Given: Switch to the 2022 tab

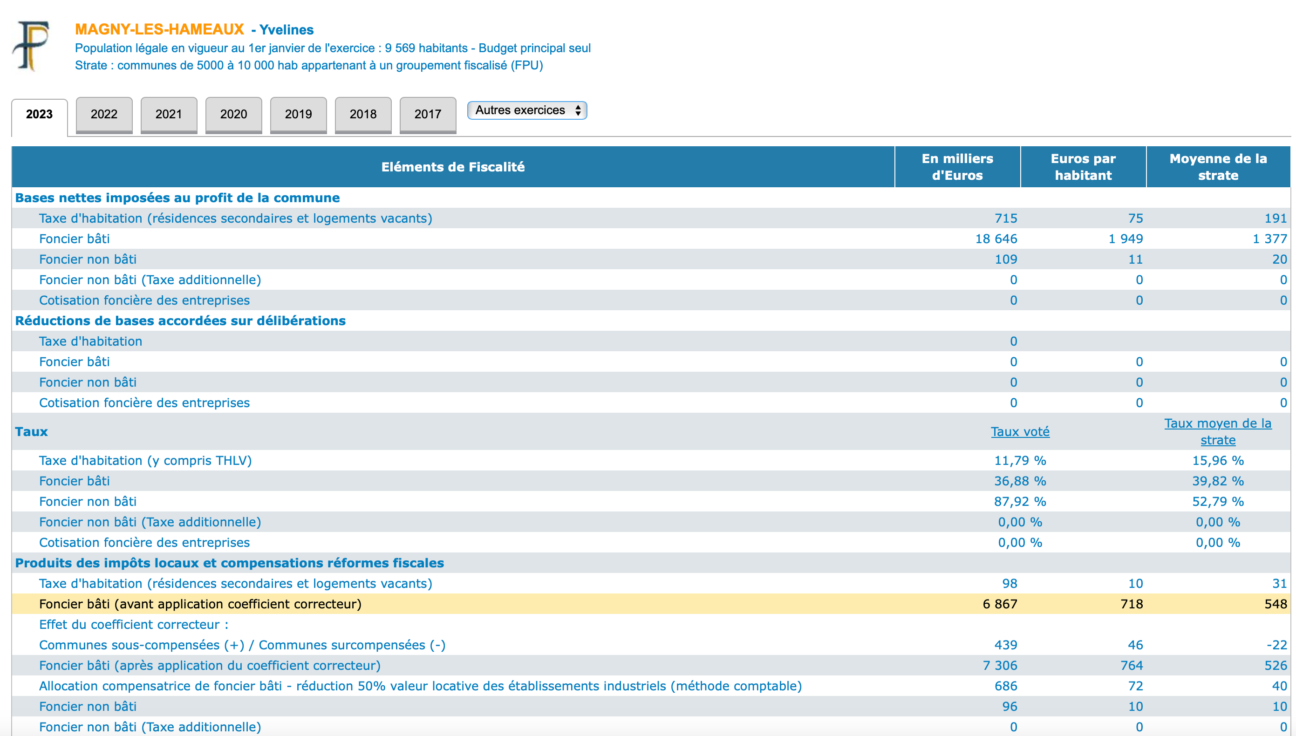Looking at the screenshot, I should (x=103, y=114).
